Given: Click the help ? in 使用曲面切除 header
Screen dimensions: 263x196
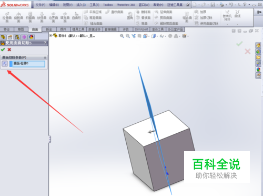Looking at the screenshot, I should (x=45, y=43).
